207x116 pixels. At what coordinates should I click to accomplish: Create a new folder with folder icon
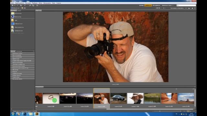point(192,8)
